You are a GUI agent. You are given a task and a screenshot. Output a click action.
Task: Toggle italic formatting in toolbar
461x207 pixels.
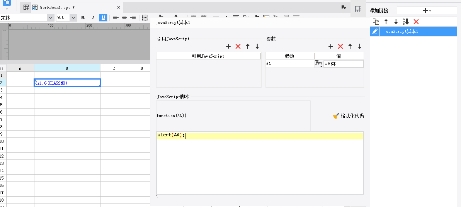coord(93,18)
